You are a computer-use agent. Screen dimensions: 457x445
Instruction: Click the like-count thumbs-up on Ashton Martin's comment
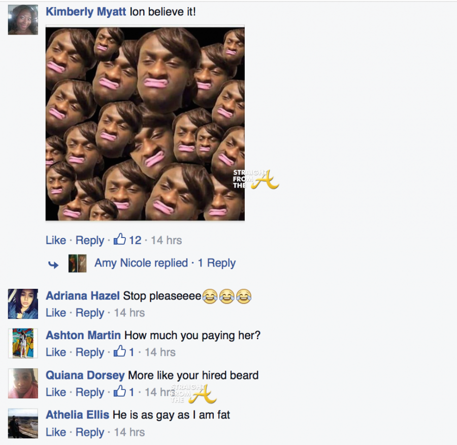tap(119, 351)
